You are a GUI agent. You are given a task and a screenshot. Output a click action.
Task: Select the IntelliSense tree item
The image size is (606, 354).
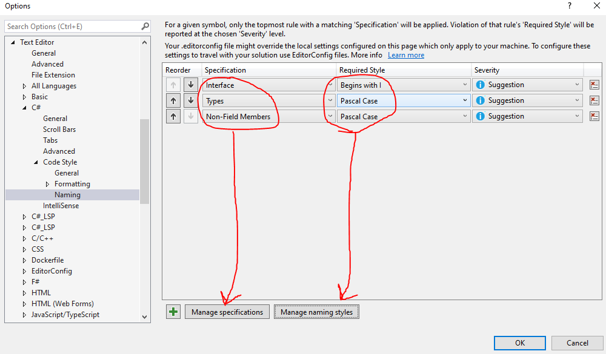point(62,205)
